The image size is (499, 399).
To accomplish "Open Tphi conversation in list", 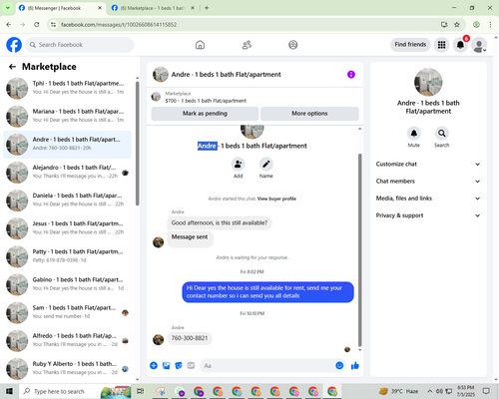I will click(67, 89).
